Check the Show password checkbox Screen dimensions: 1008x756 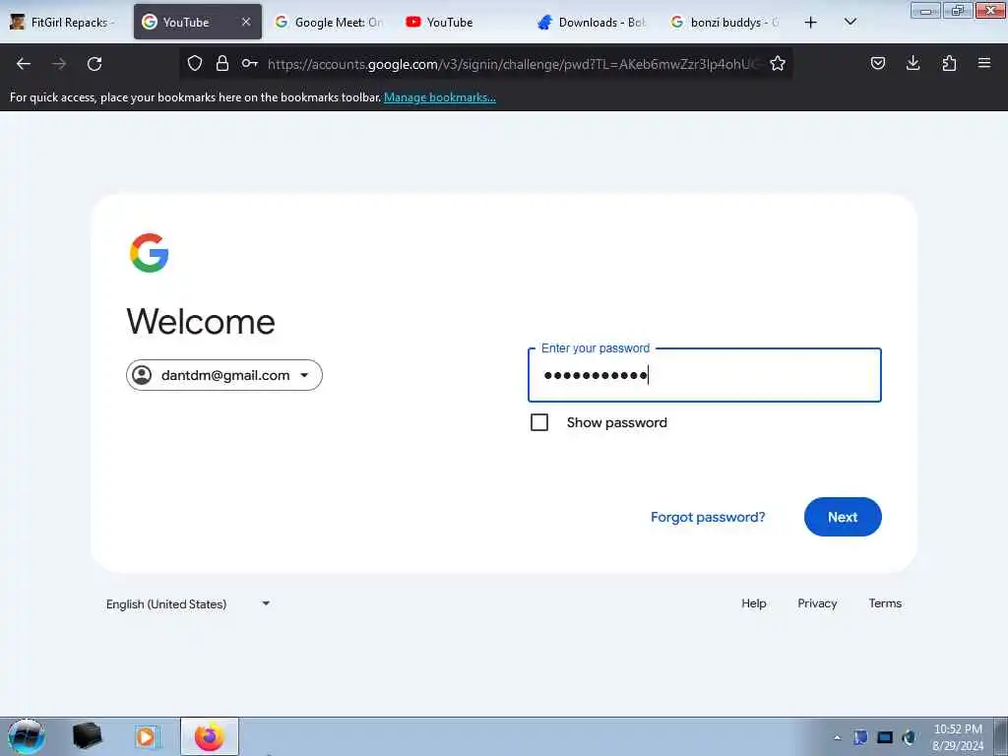[539, 422]
